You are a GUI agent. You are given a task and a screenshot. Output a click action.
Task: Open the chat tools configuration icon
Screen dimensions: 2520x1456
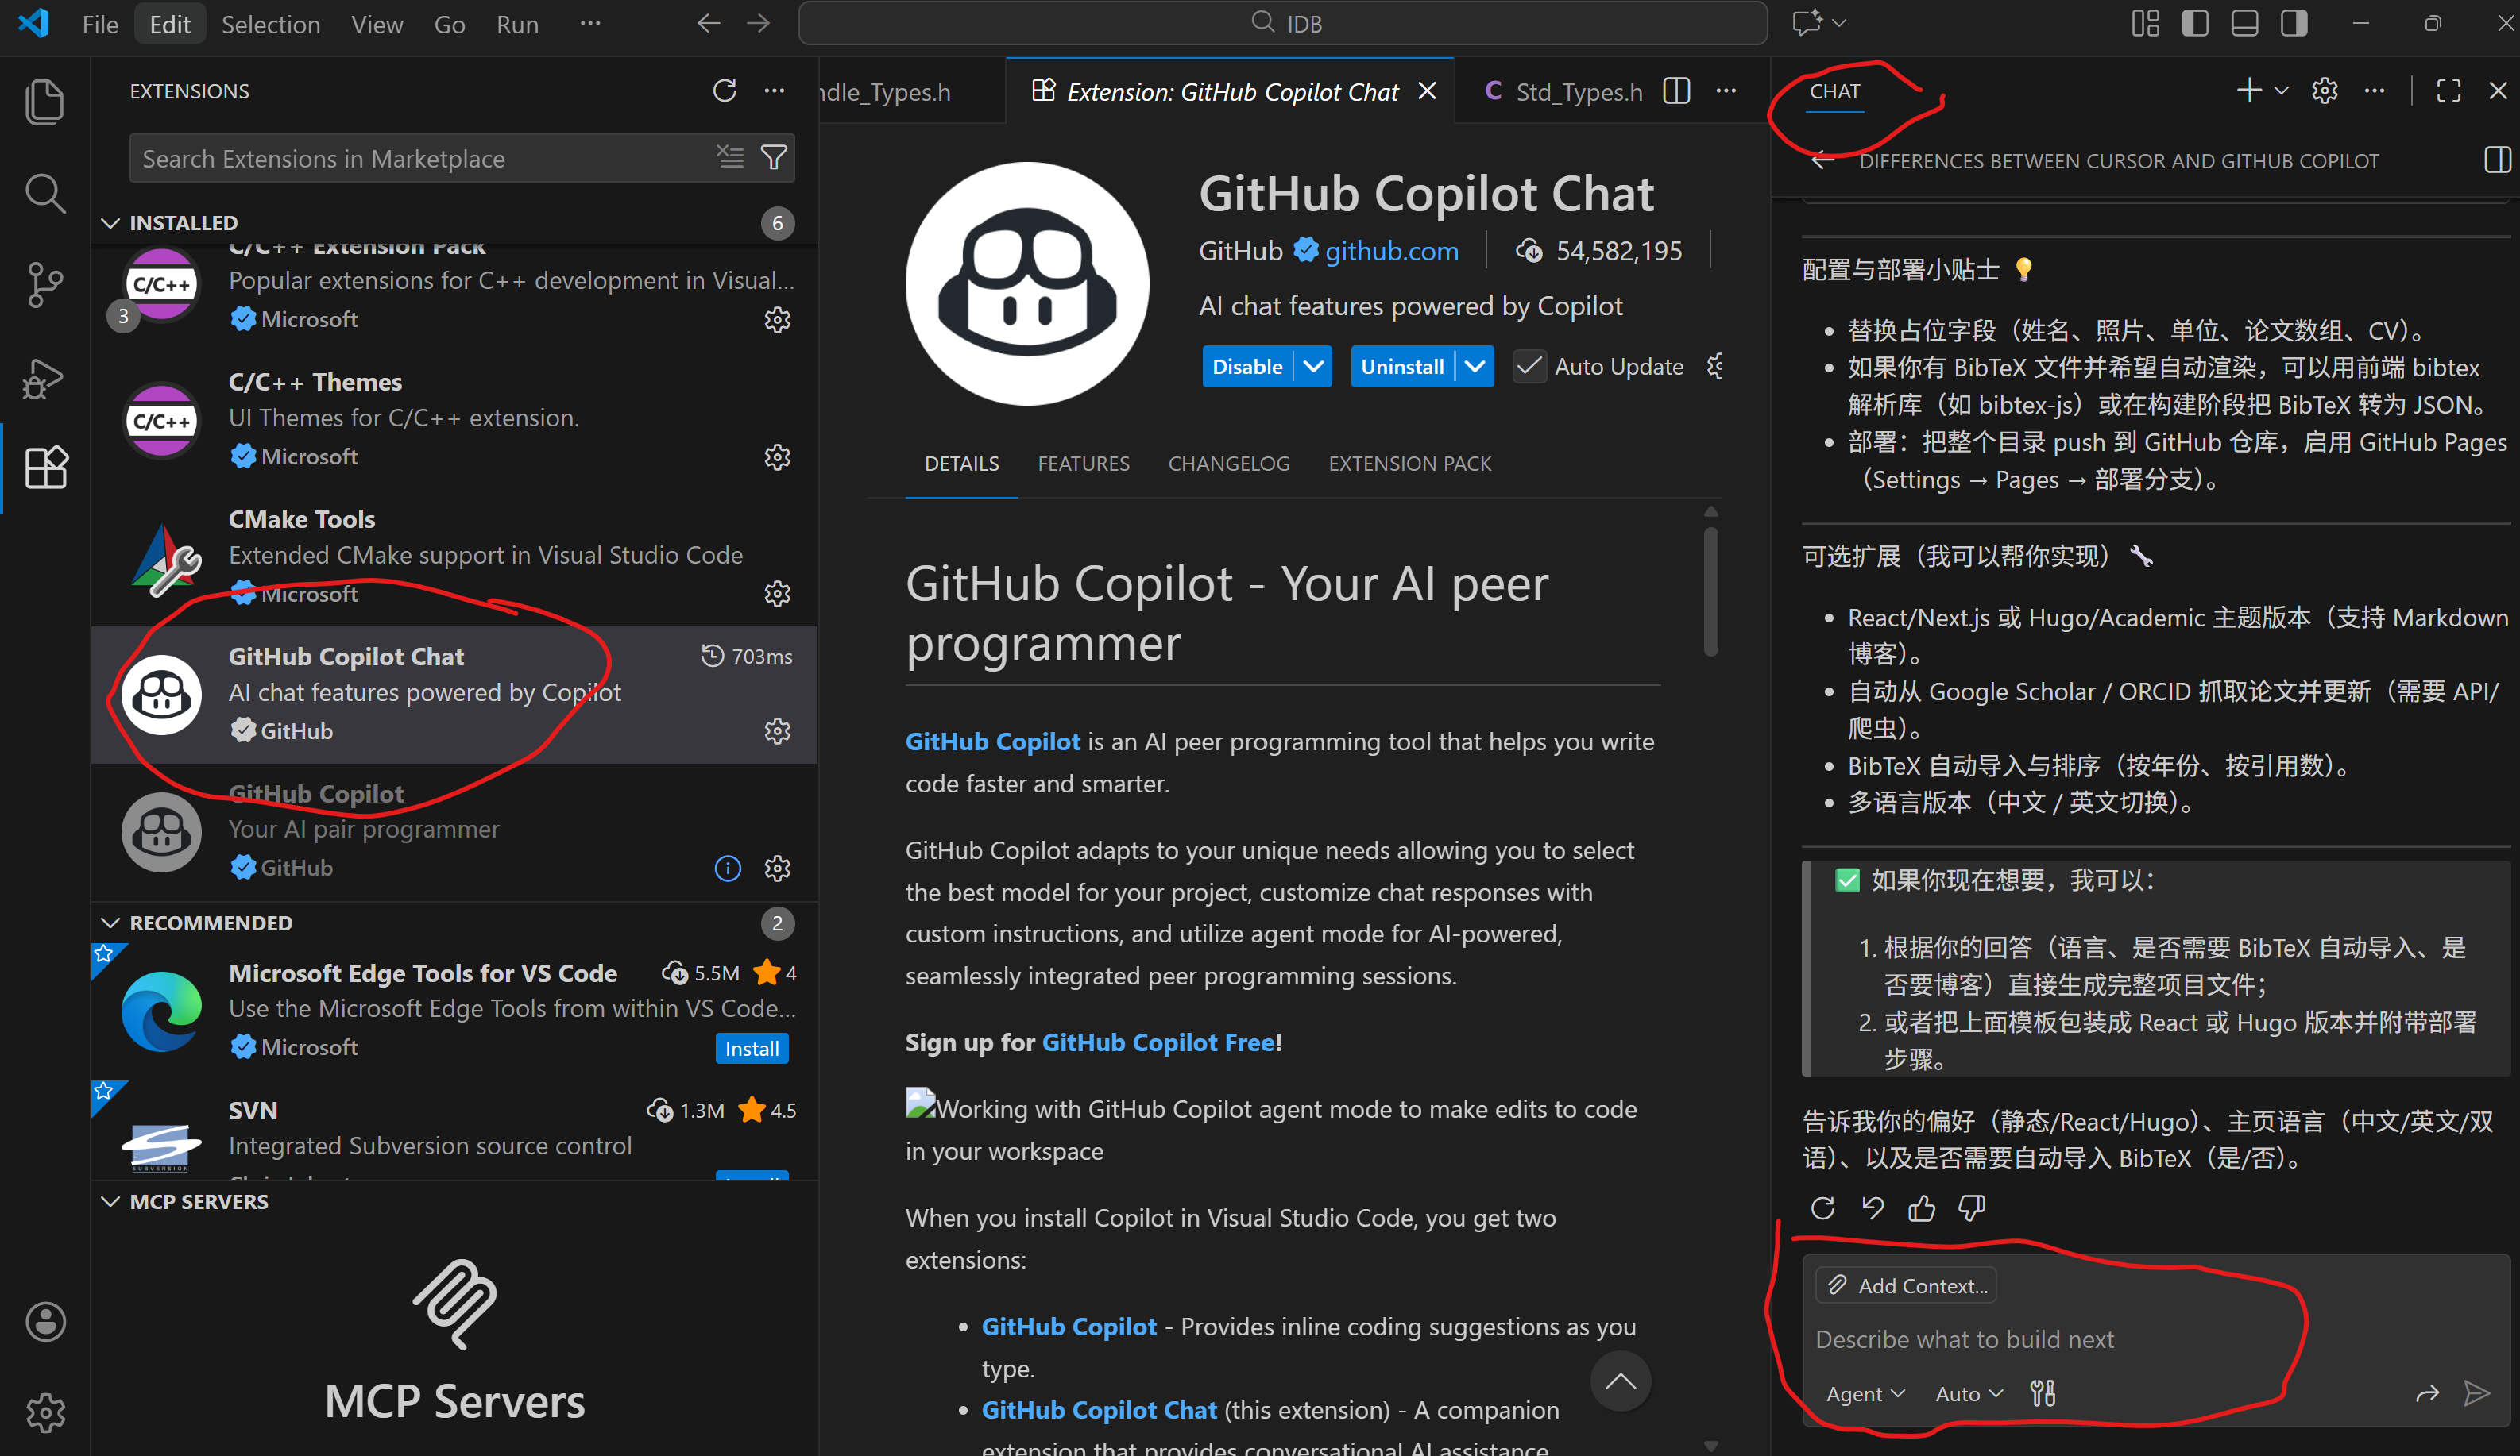coord(2042,1393)
